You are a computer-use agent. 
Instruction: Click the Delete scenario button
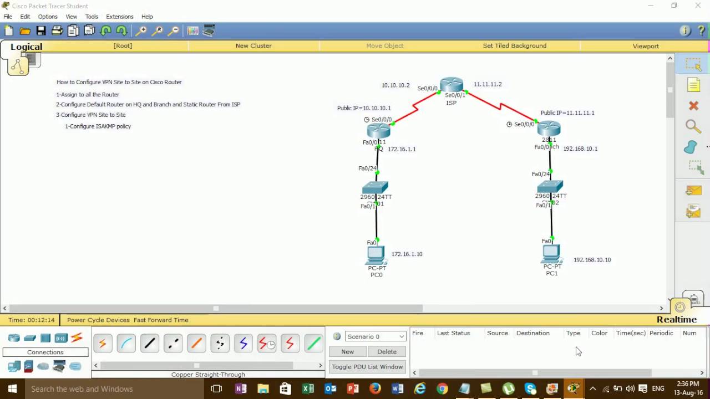[x=387, y=351]
